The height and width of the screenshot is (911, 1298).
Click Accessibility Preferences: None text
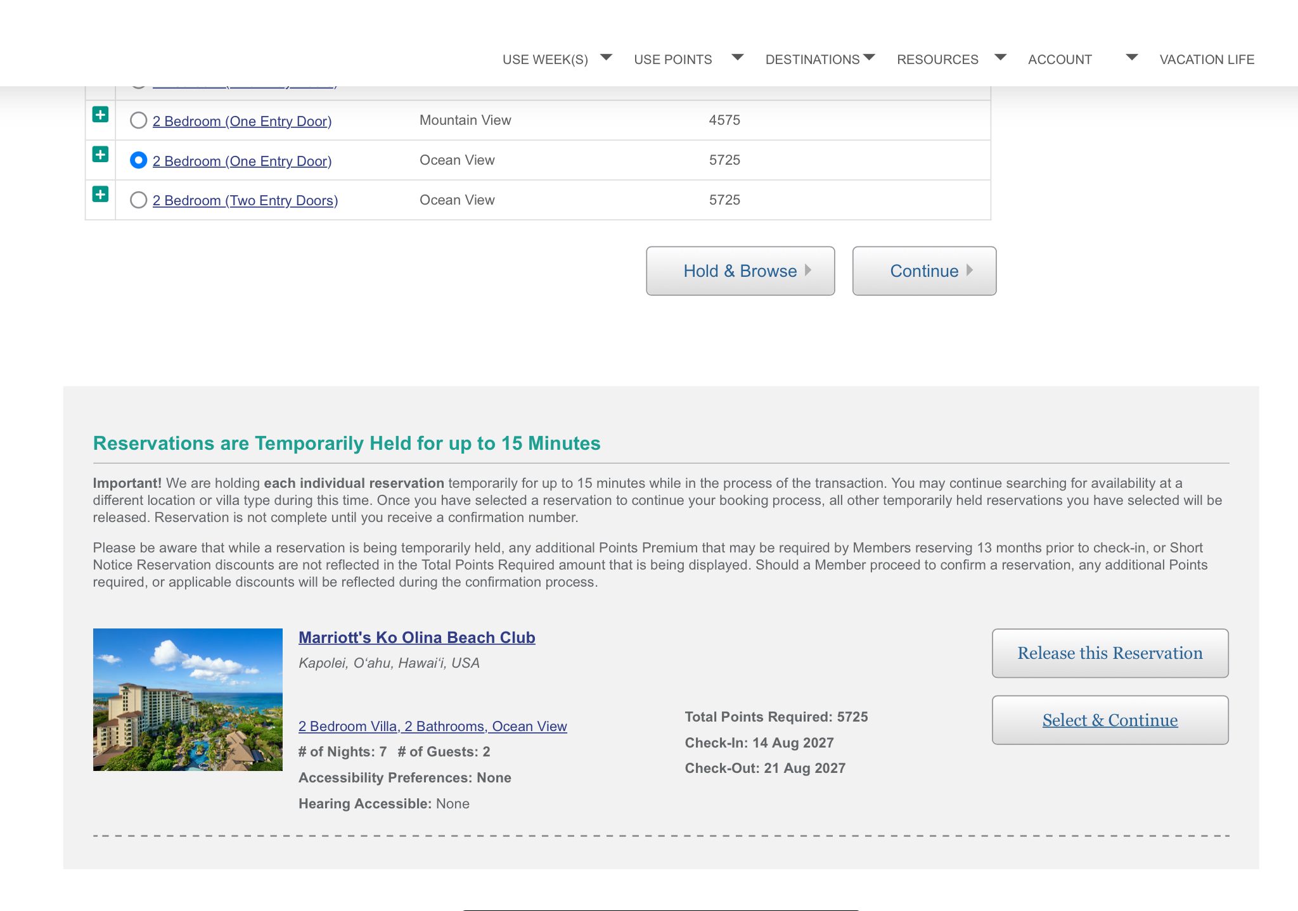(x=405, y=778)
